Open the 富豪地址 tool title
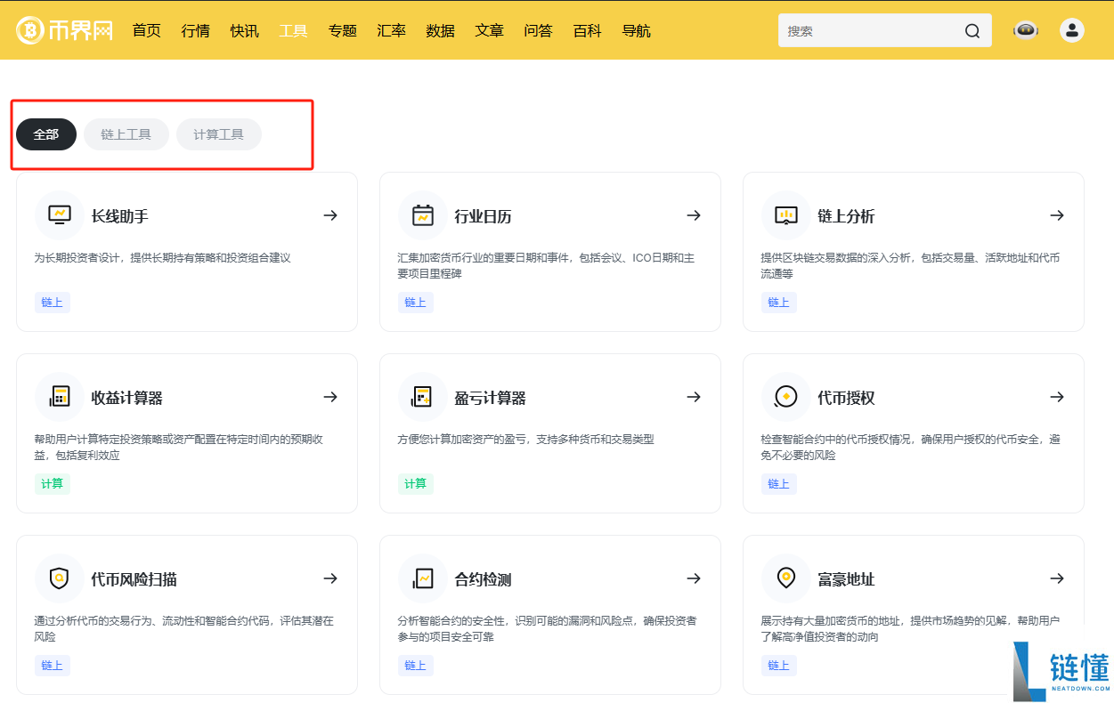This screenshot has width=1114, height=703. [847, 579]
